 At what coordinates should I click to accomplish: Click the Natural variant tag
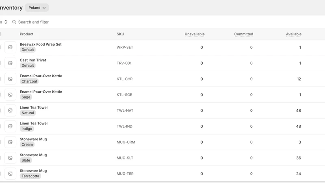click(x=28, y=113)
